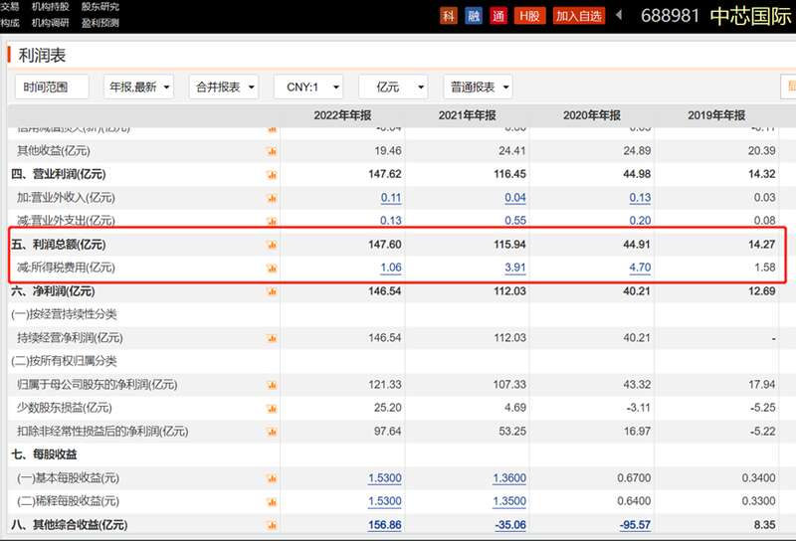Select the (一)按经营持续性分类 row label
This screenshot has width=796, height=541.
coord(64,314)
